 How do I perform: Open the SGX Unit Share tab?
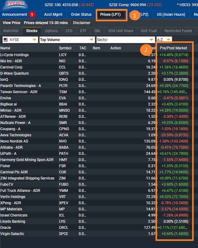(x=121, y=31)
